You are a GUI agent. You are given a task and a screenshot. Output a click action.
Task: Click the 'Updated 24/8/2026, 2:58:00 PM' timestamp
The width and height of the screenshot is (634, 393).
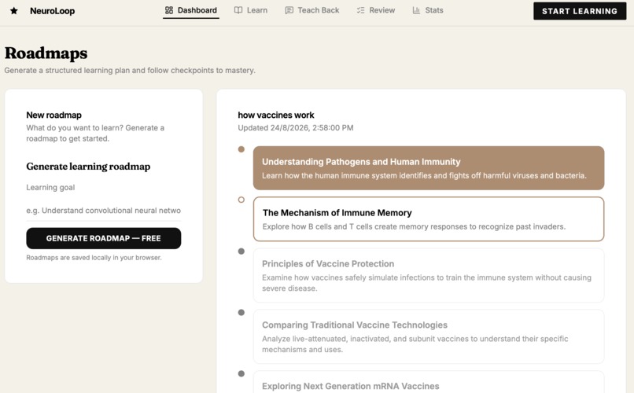tap(296, 127)
